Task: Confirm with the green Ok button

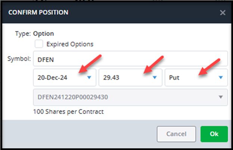Action: tap(214, 134)
